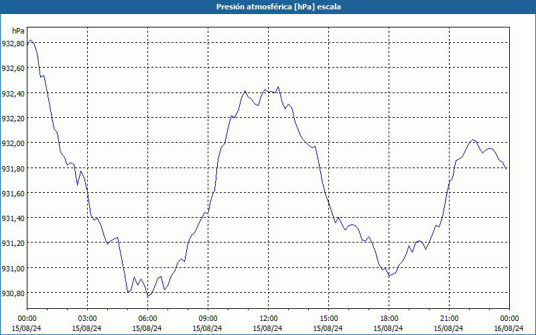Image resolution: width=536 pixels, height=335 pixels.
Task: Click the 930,80 y-axis value
Action: [13, 293]
